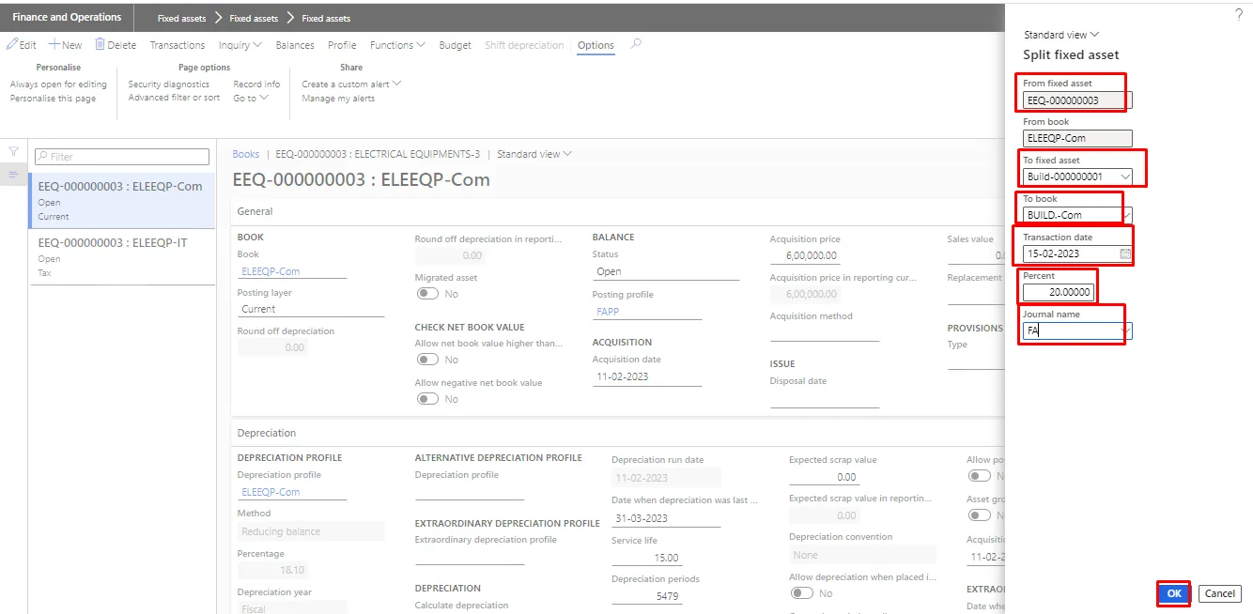
Task: Open the ELEEQP-Com book link
Action: (x=271, y=271)
